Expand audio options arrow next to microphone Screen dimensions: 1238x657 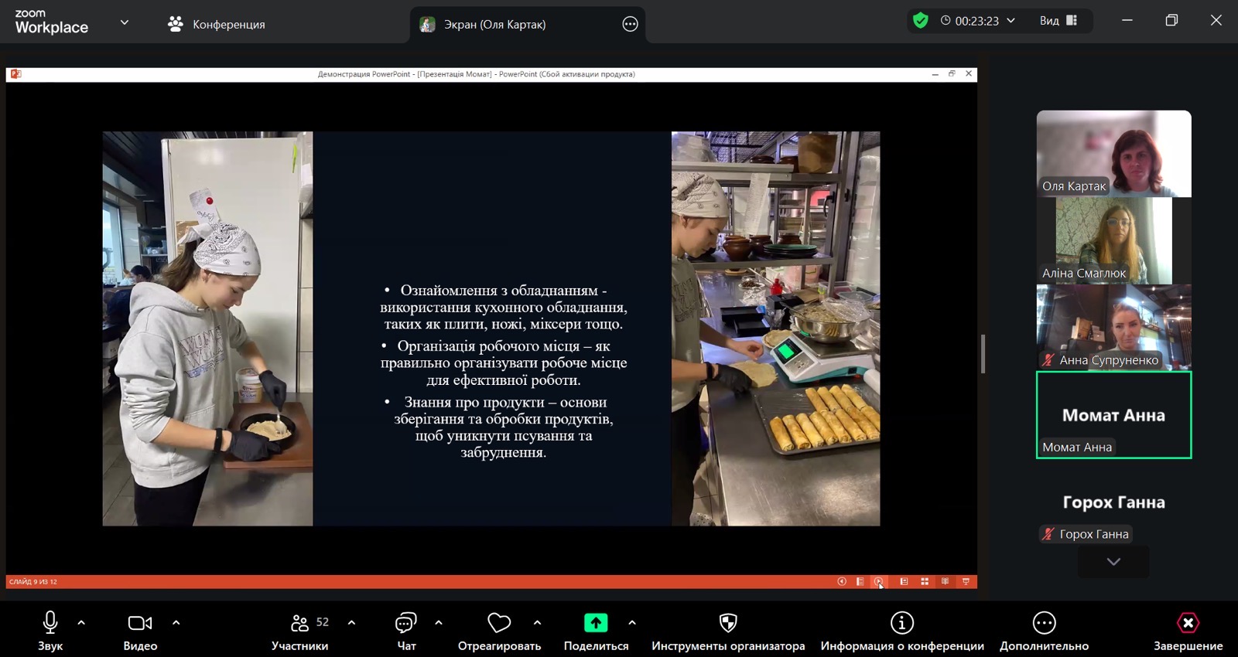(x=81, y=622)
